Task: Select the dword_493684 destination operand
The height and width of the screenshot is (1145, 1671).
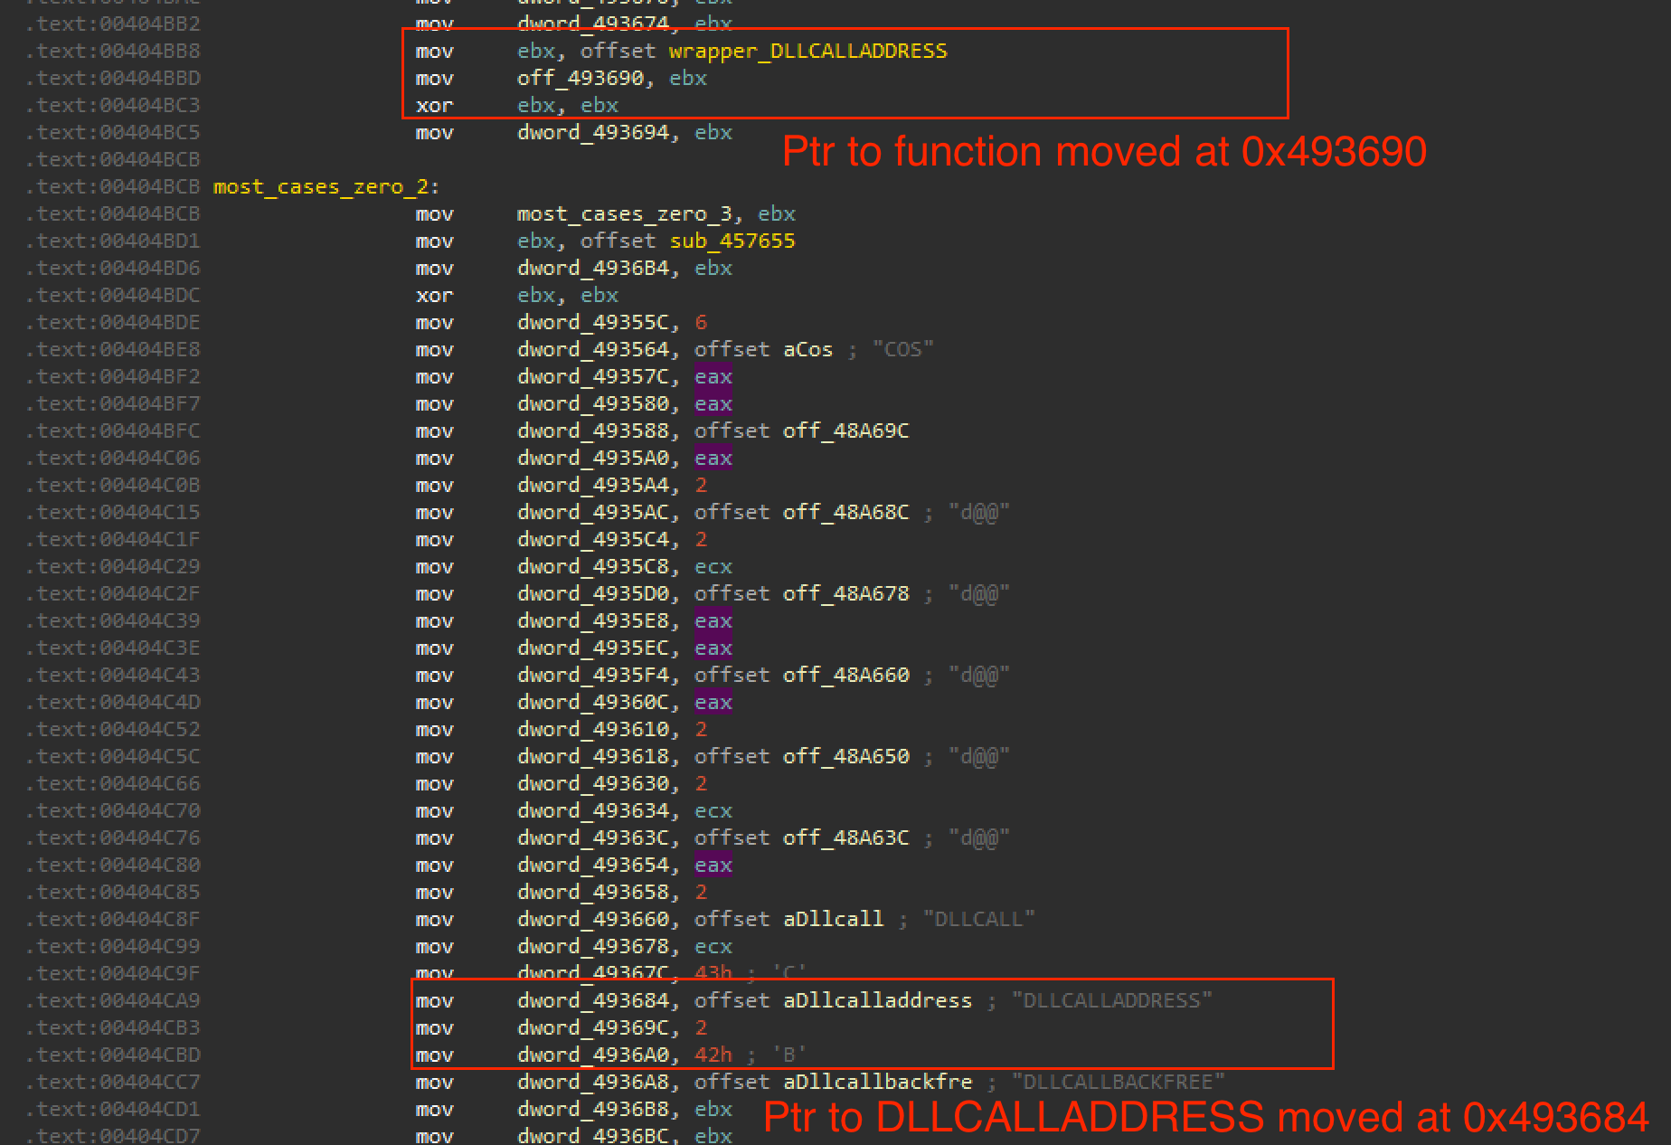Action: tap(592, 1001)
